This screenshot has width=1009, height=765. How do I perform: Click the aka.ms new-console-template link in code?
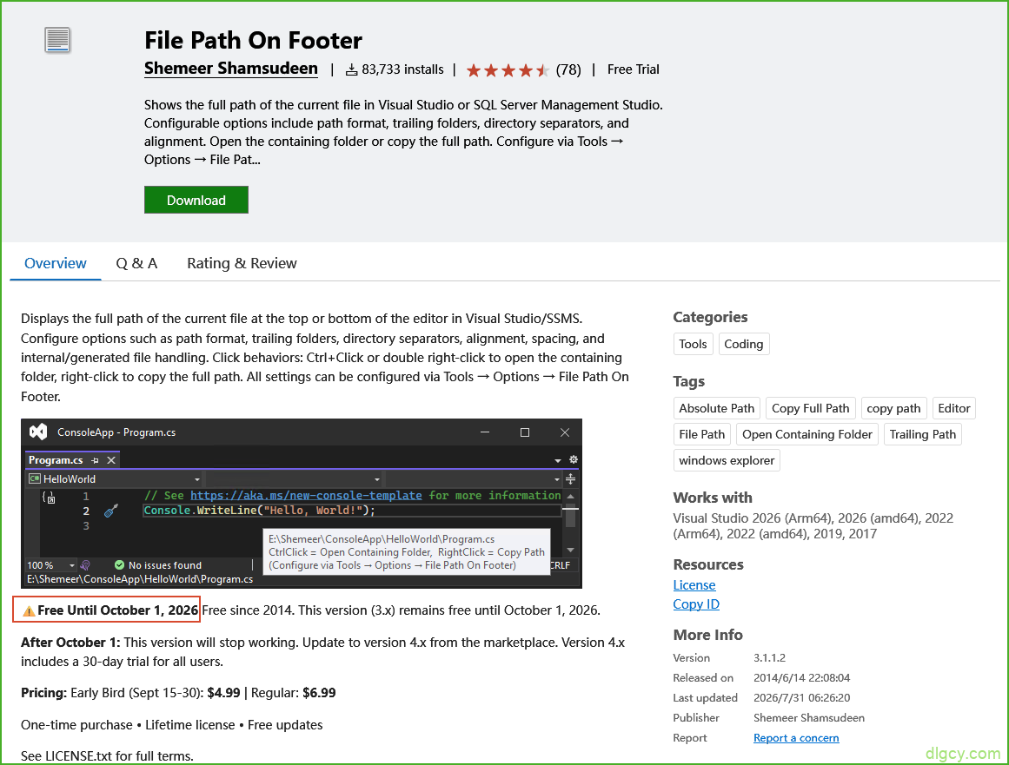[306, 496]
